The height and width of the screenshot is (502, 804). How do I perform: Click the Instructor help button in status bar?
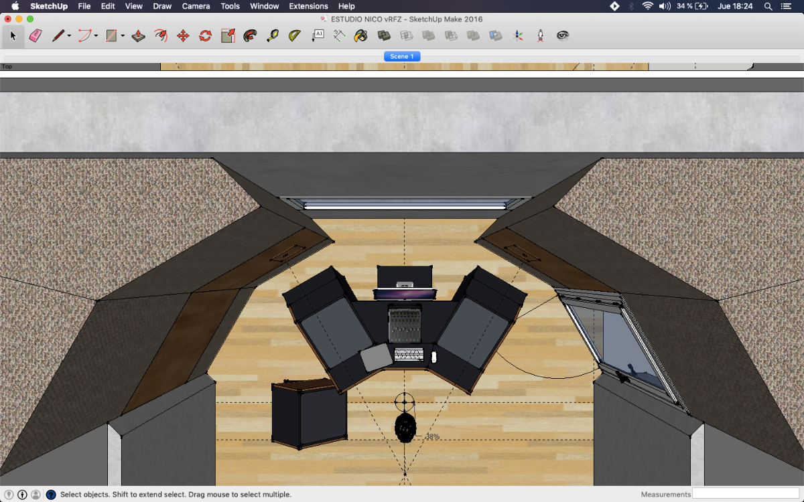tap(50, 495)
